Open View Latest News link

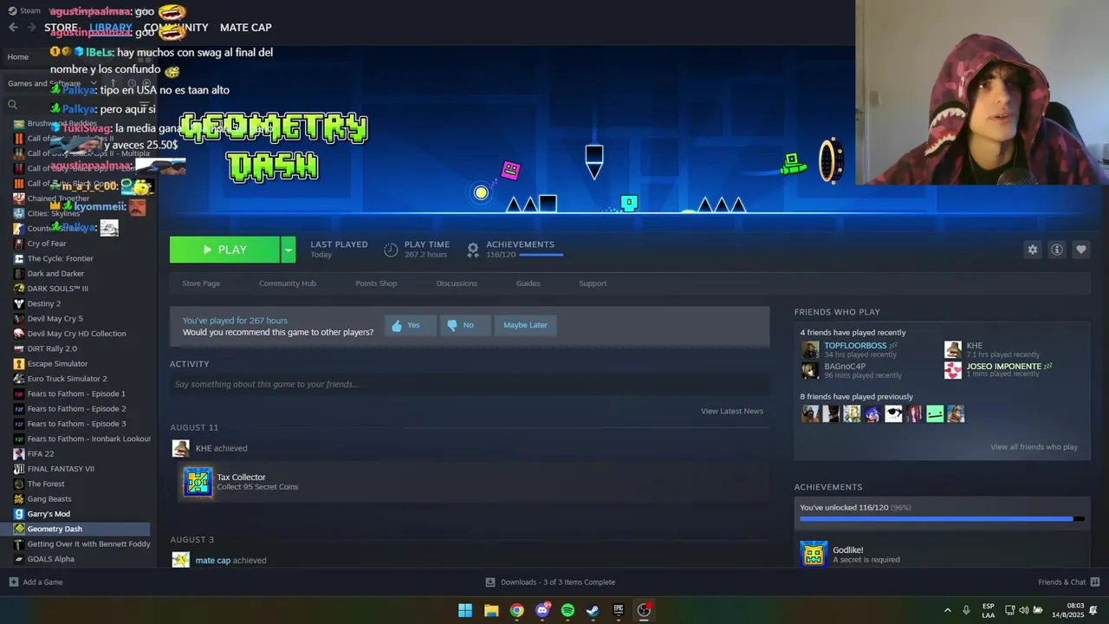click(732, 411)
